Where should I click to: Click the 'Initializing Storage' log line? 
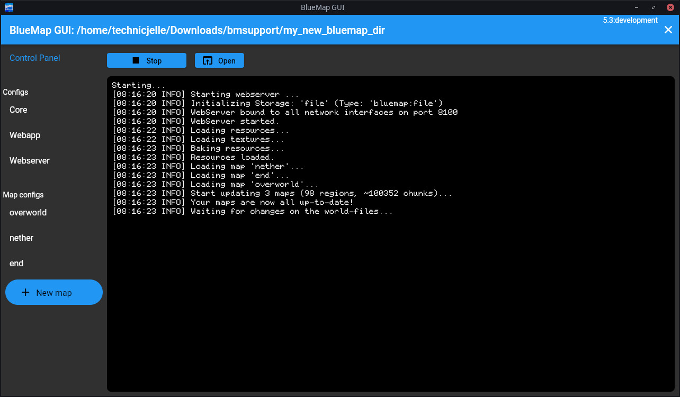point(277,103)
